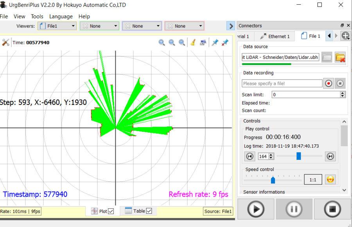Click the Speed control slider handle
352x227 pixels.
[273, 180]
